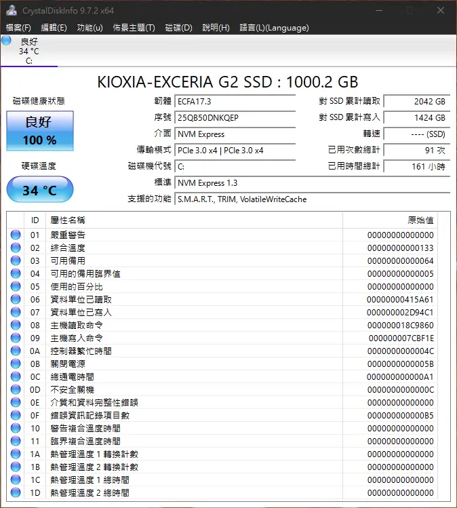Click status orb beside 嚴重警告 attribute
The height and width of the screenshot is (508, 457).
point(16,235)
